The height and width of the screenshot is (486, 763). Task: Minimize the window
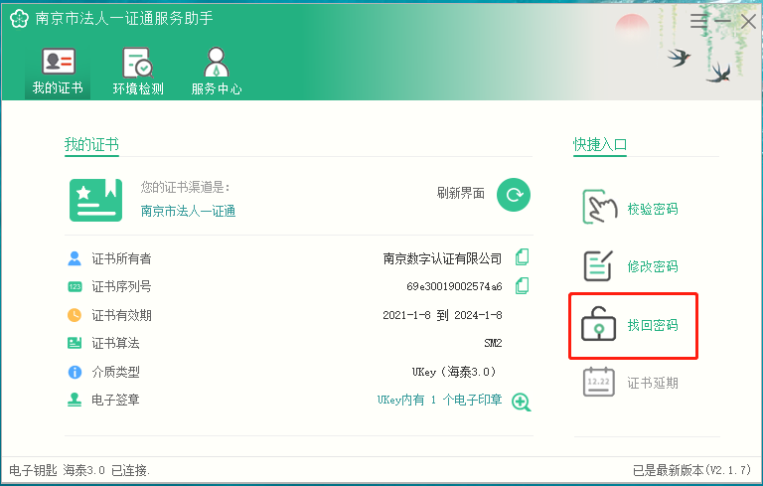tap(722, 21)
